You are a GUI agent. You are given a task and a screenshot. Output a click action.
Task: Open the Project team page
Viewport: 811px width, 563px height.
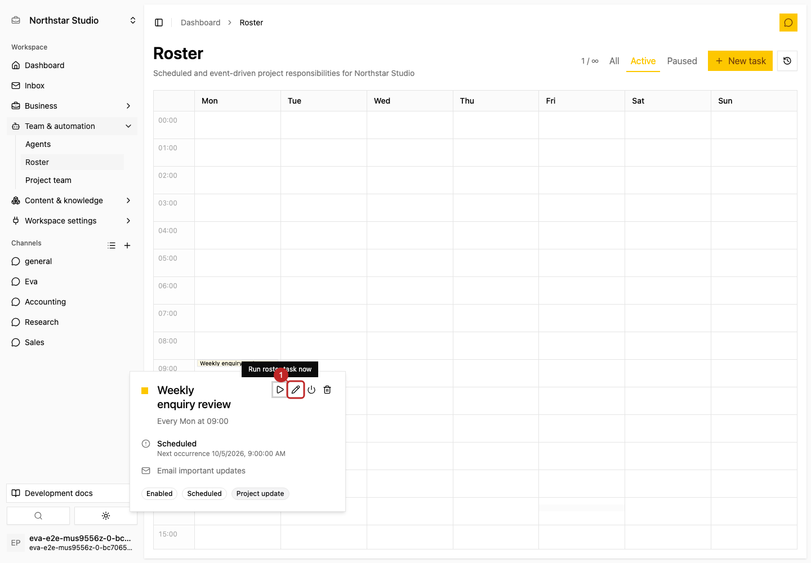pyautogui.click(x=72, y=180)
